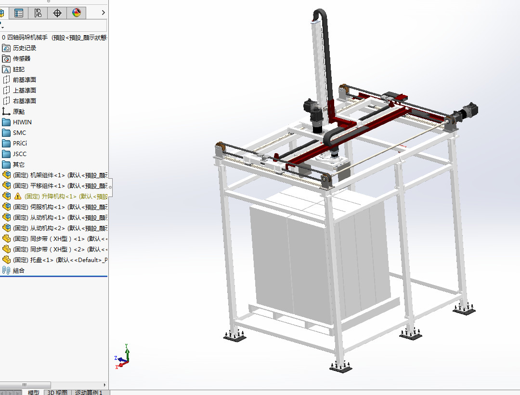Select the (固定) 升降机构<1> row text

pos(65,197)
